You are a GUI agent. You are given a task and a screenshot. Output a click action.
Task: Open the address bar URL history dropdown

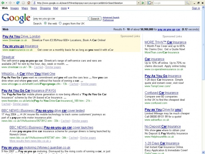139,3
